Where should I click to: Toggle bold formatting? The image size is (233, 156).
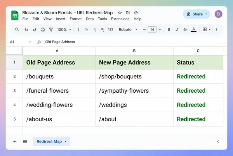[169, 29]
